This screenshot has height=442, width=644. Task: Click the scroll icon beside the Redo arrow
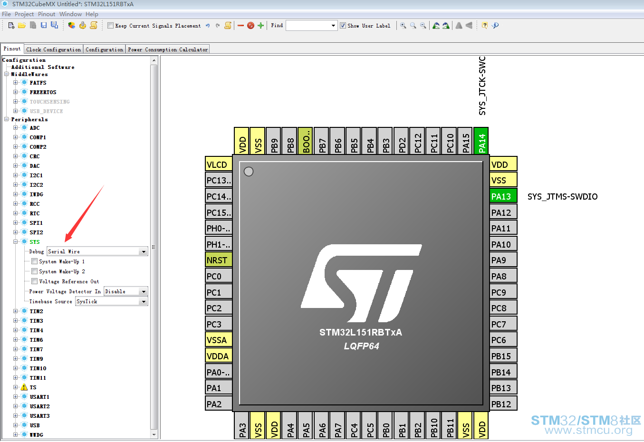point(228,26)
